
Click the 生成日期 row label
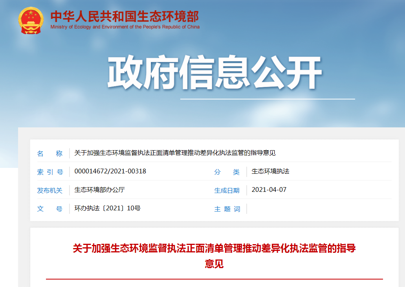point(228,190)
